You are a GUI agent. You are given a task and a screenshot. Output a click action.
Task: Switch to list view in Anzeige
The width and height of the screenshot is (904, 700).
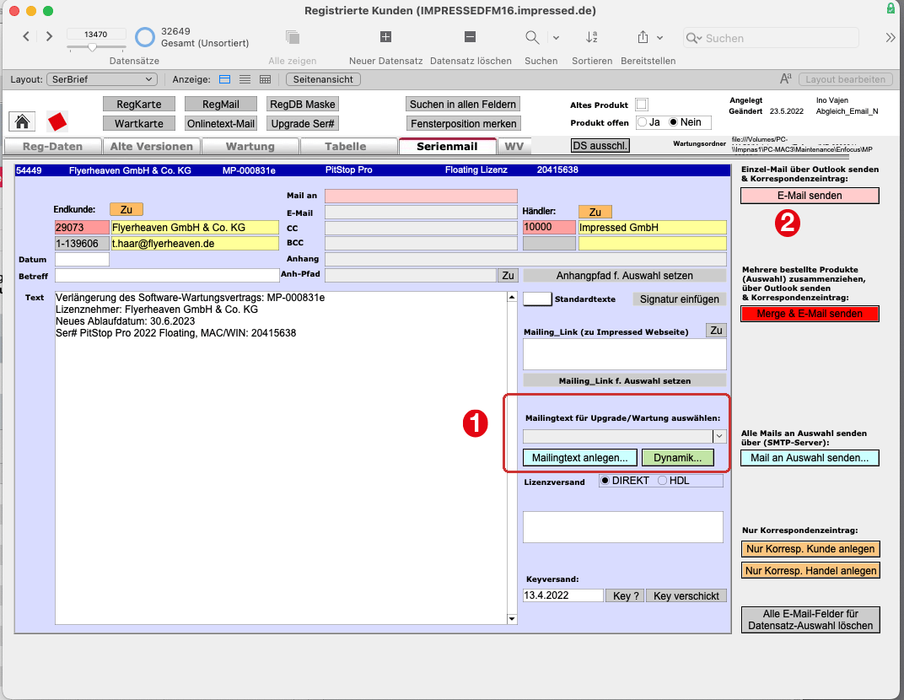coord(243,79)
